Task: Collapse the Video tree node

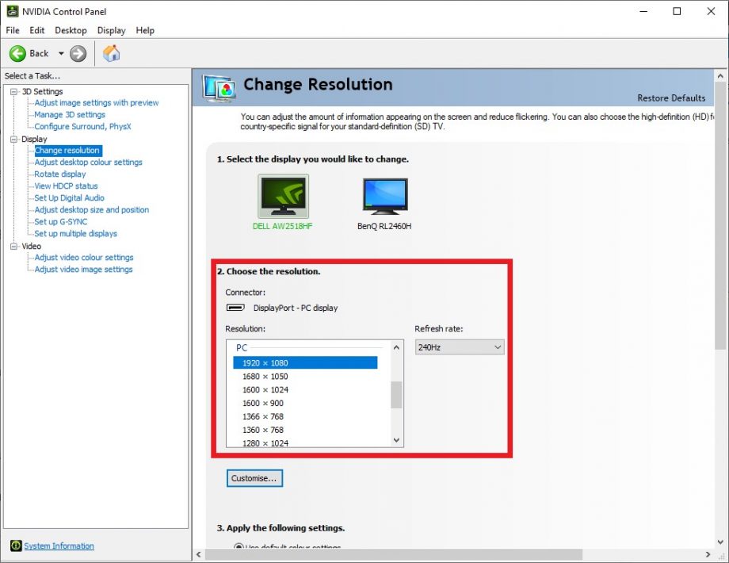Action: pos(14,246)
